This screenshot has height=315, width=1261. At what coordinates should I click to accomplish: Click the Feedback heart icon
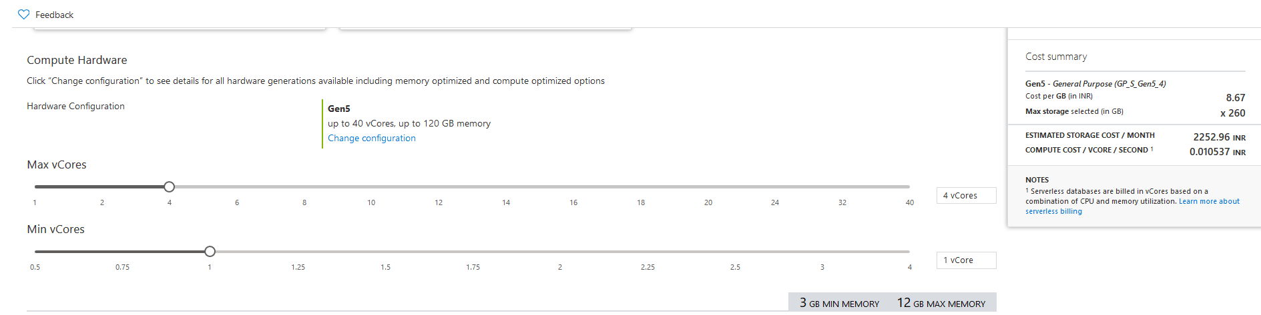(24, 15)
